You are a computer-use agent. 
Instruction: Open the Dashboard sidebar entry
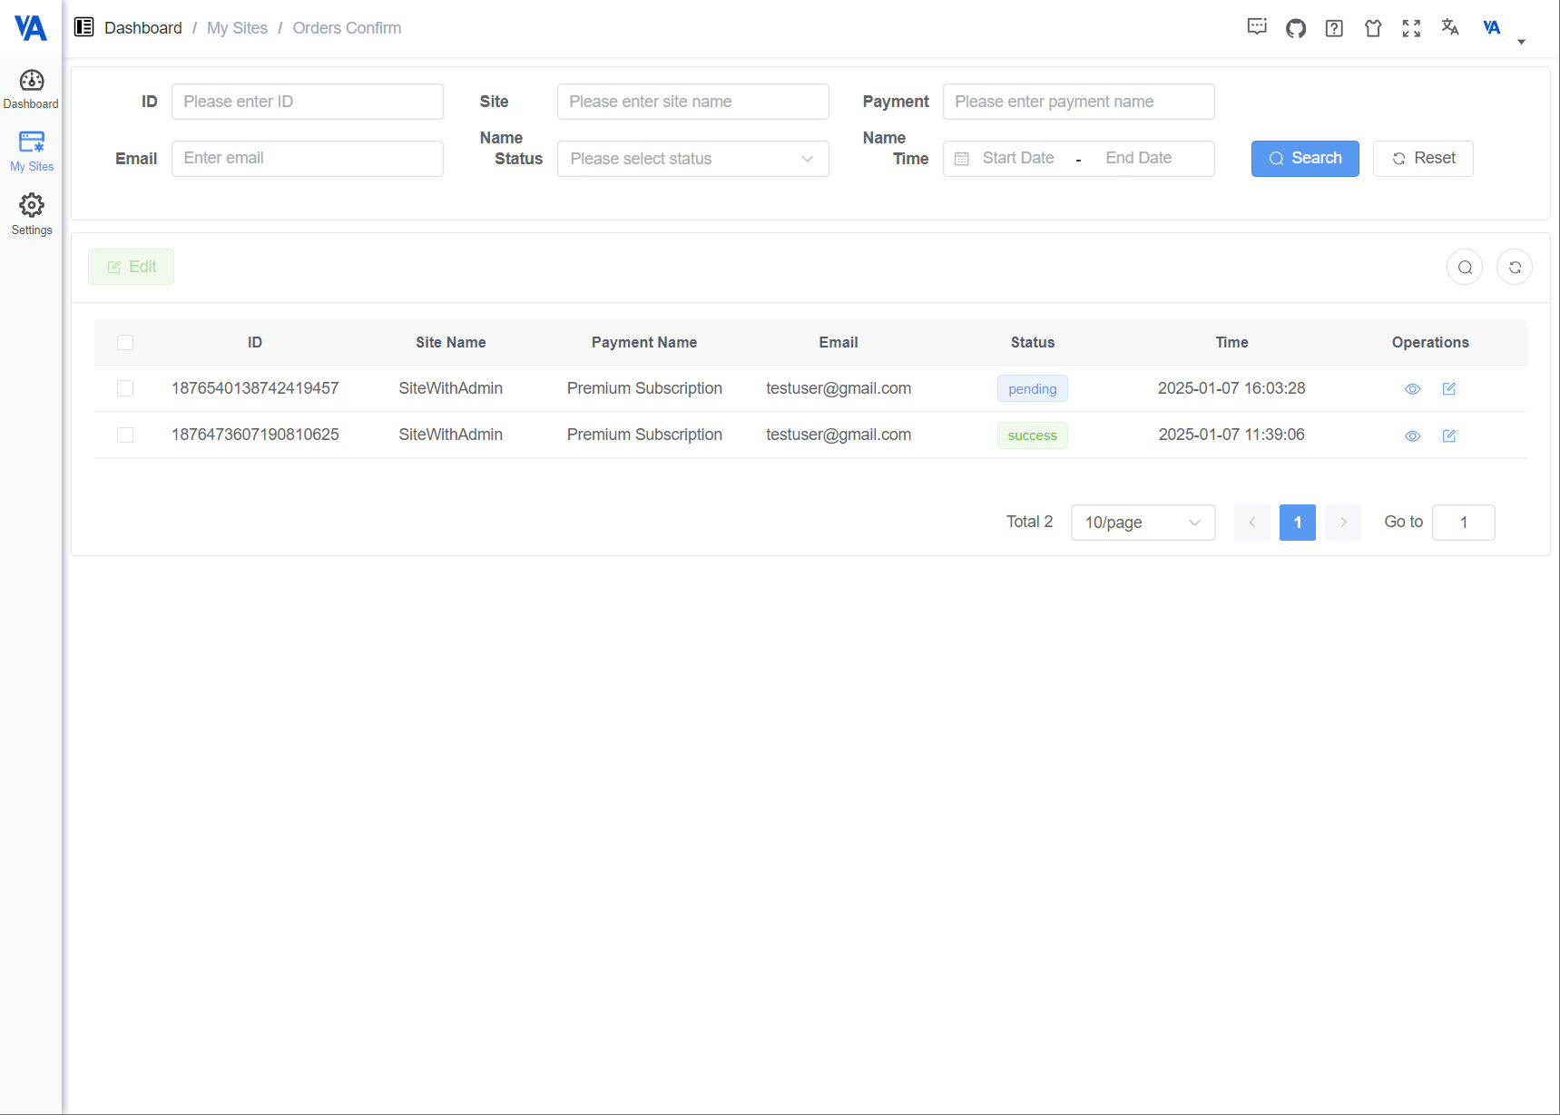coord(31,88)
